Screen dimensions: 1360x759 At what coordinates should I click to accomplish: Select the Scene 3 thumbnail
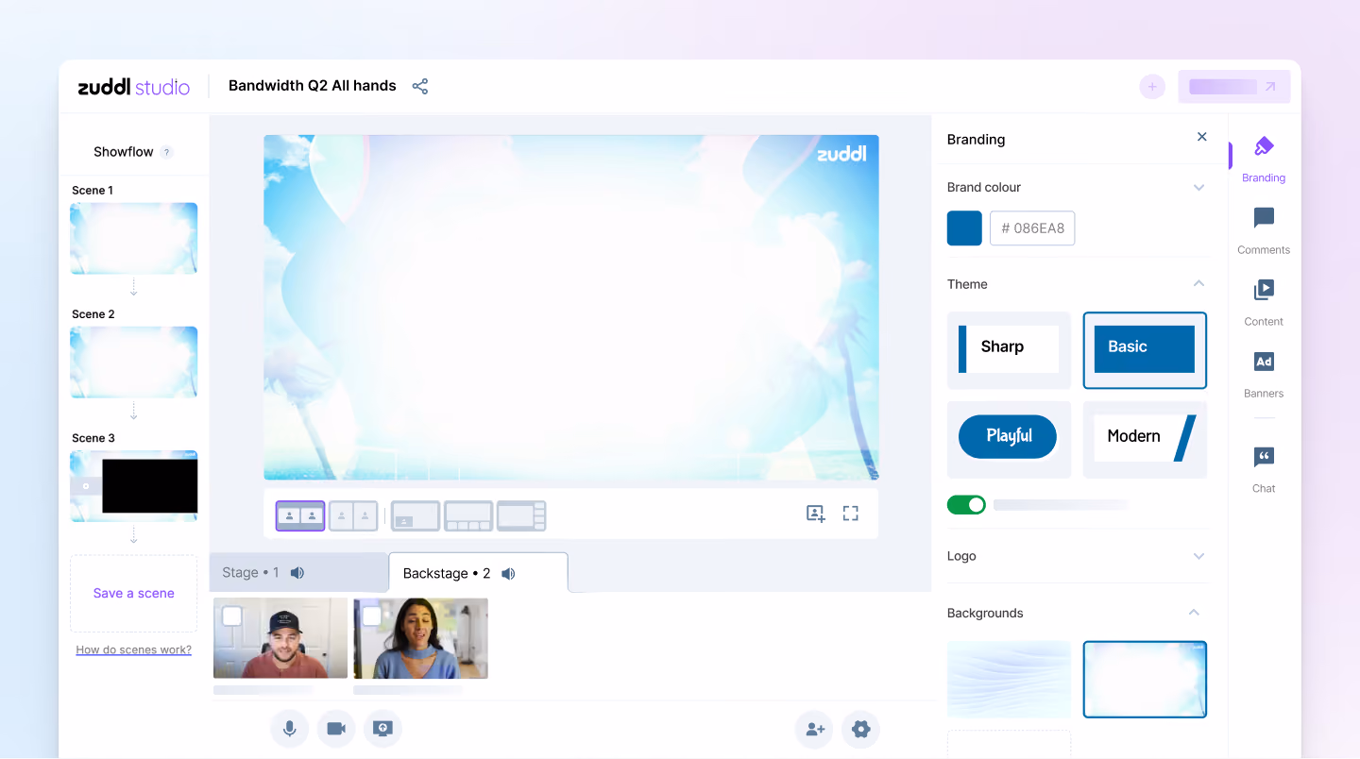(x=134, y=486)
